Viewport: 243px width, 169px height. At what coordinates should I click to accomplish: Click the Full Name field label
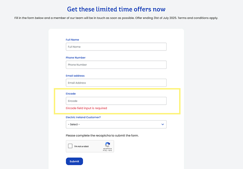tap(72, 40)
